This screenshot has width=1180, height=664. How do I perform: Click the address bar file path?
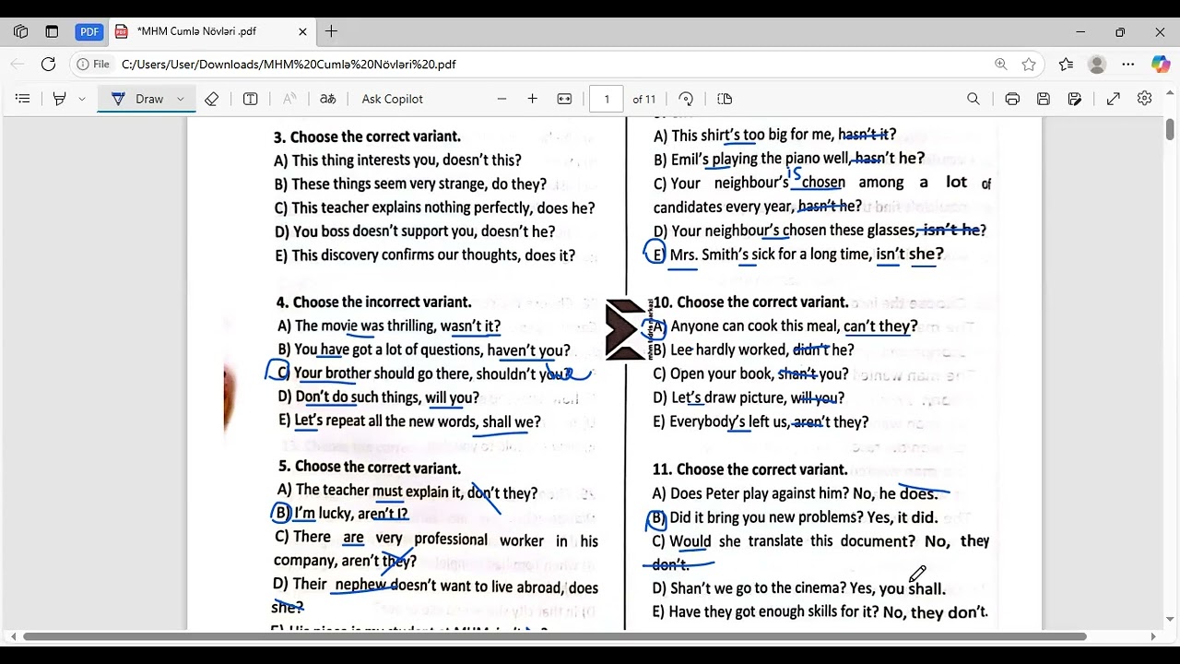pos(289,65)
